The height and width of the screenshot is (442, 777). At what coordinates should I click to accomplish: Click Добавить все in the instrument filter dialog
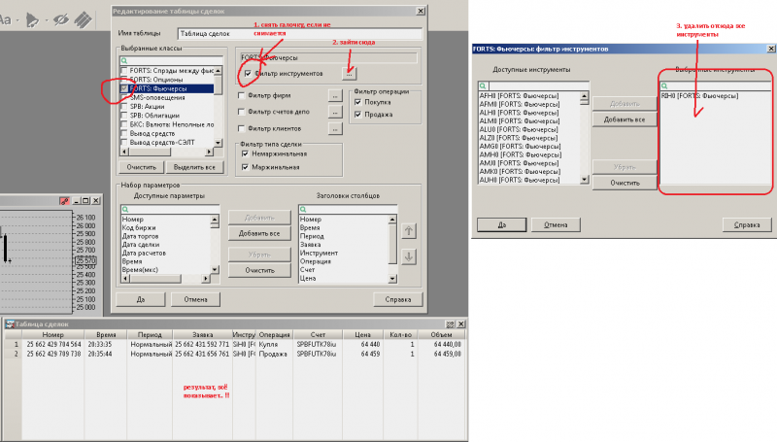click(625, 119)
